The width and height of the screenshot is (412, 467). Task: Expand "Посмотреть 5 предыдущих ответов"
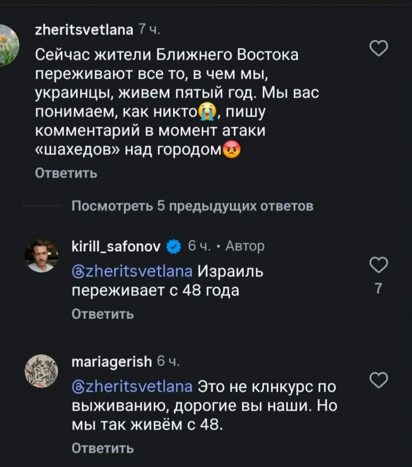point(192,206)
